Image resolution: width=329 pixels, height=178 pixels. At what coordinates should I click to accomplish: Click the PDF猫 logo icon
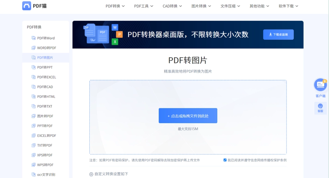[27, 6]
